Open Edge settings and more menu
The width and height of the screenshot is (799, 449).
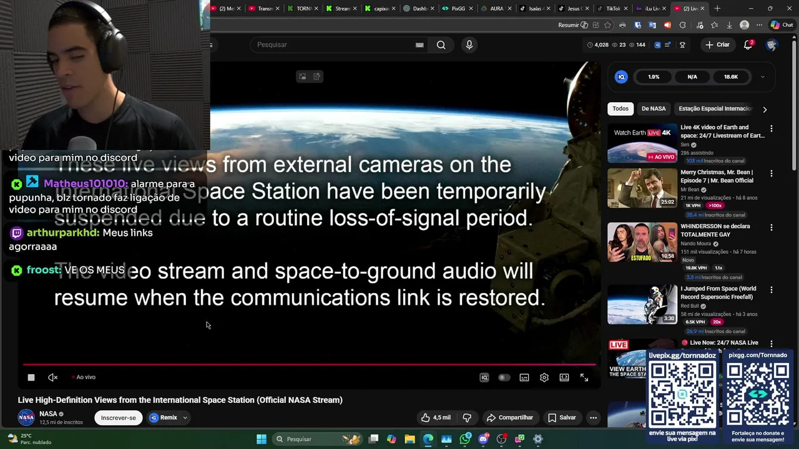(759, 25)
